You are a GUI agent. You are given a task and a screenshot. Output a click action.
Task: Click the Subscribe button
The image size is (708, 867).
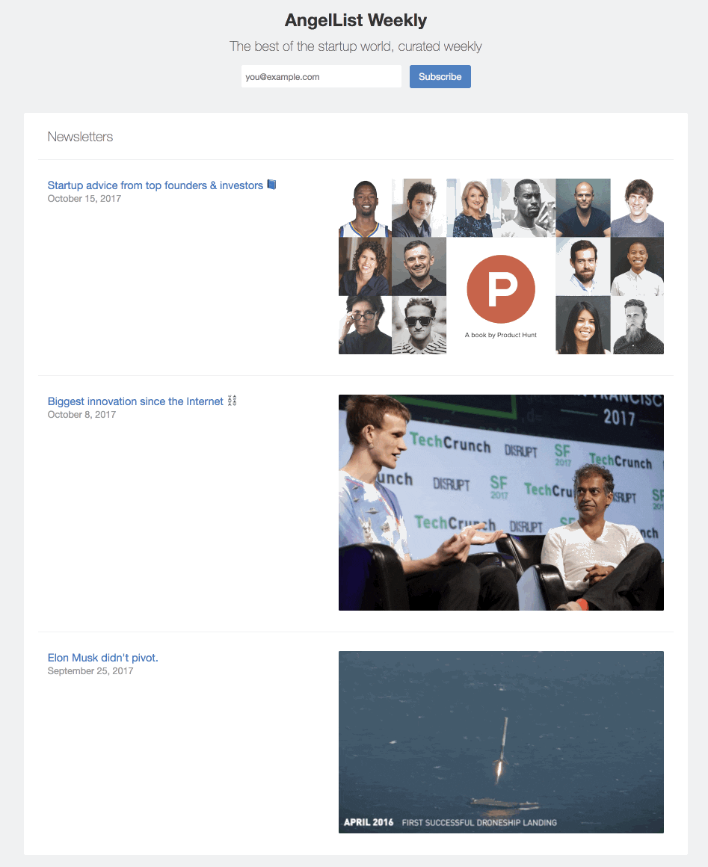(440, 76)
